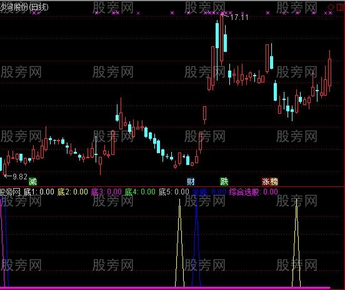Select the 17.11 high price label
The image size is (345, 290).
coord(239,17)
